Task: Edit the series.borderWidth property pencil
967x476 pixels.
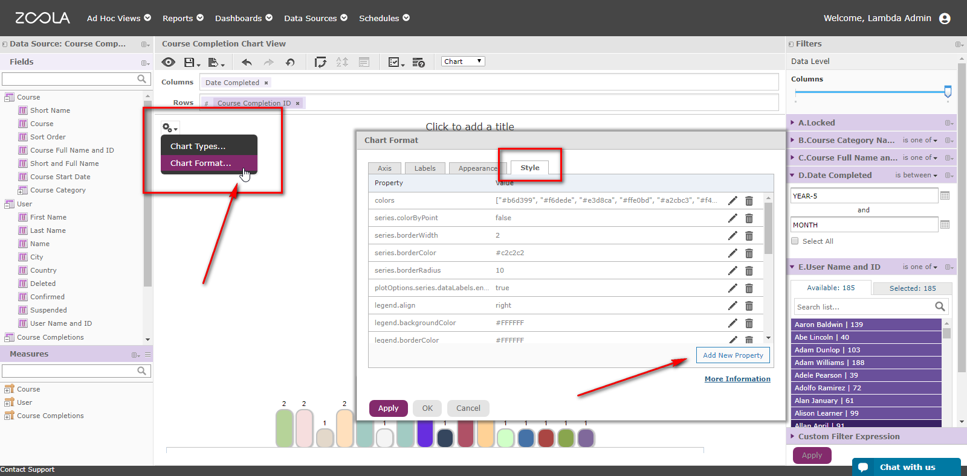Action: [x=733, y=235]
